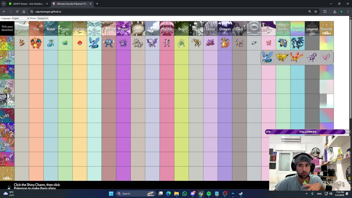Select Gengar in the Poison column

coord(123,43)
